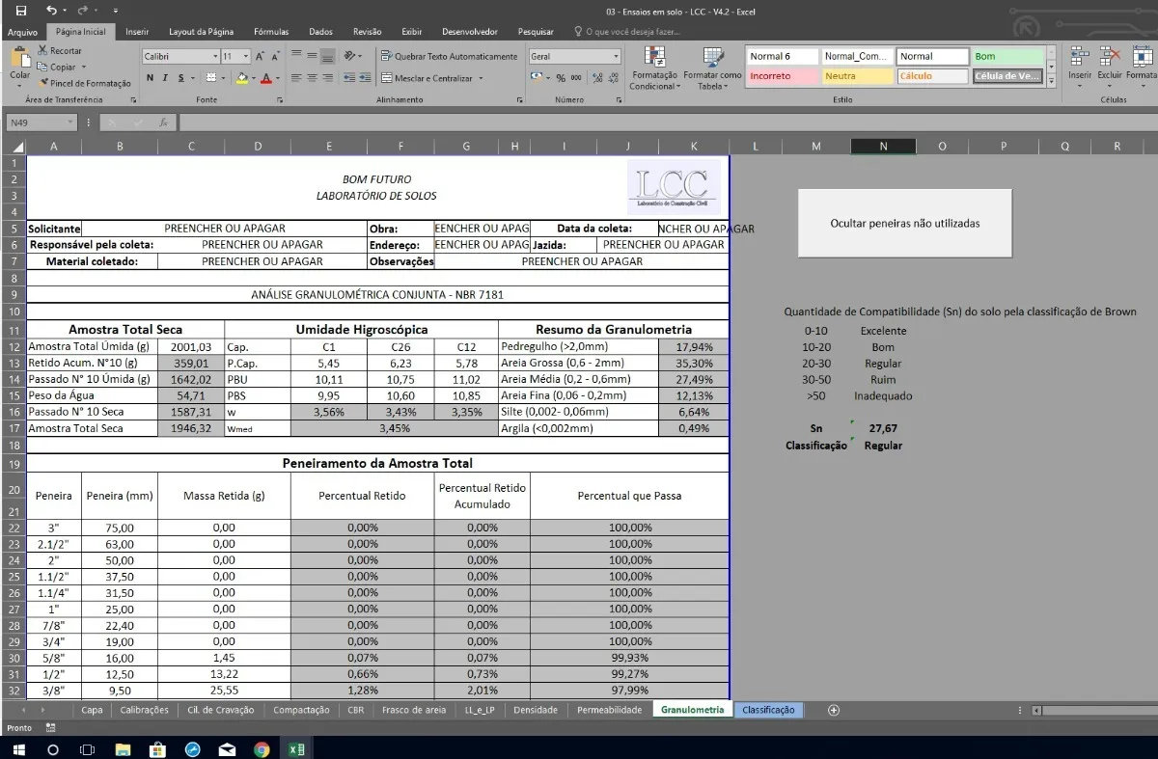Toggle Quebrar Texto Automaticamente
Image resolution: width=1158 pixels, height=759 pixels.
click(x=449, y=57)
